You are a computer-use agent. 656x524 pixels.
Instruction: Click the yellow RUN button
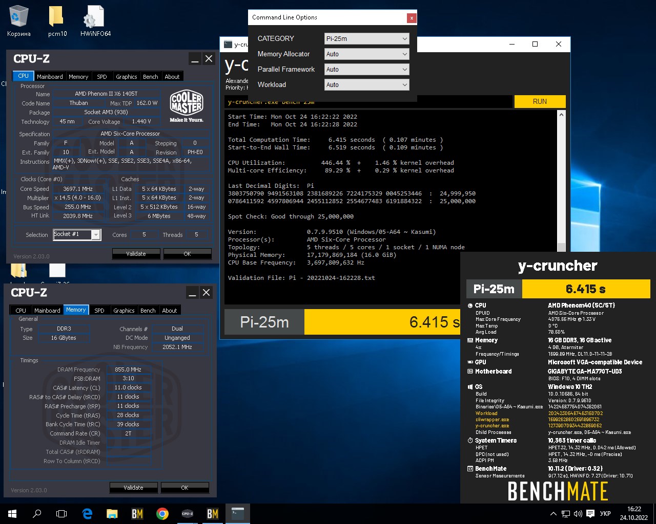click(x=540, y=101)
